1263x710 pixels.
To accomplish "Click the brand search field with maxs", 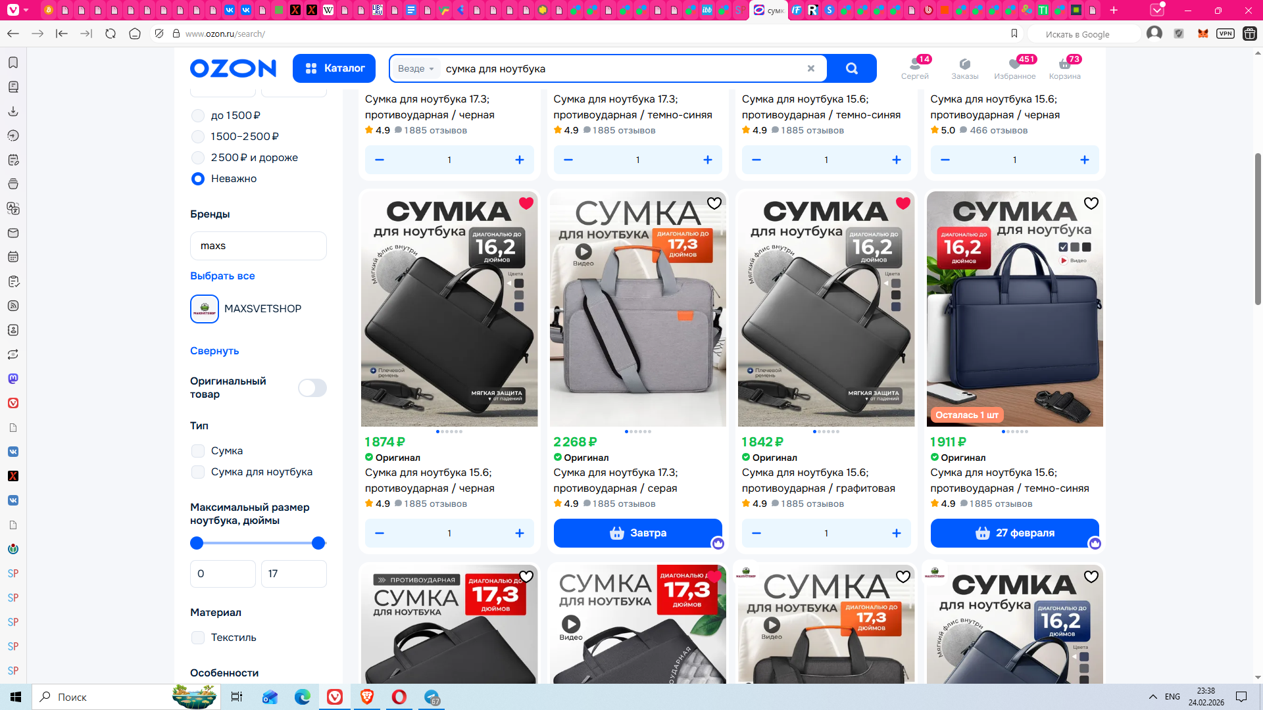I will (x=258, y=246).
